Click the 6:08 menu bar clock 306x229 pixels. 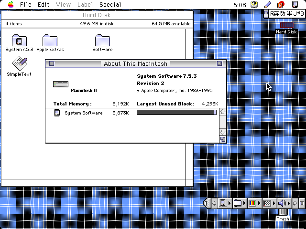pos(240,5)
